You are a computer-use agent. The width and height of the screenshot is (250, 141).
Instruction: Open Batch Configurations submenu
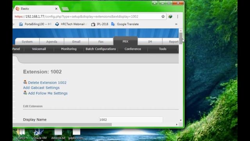(x=101, y=49)
